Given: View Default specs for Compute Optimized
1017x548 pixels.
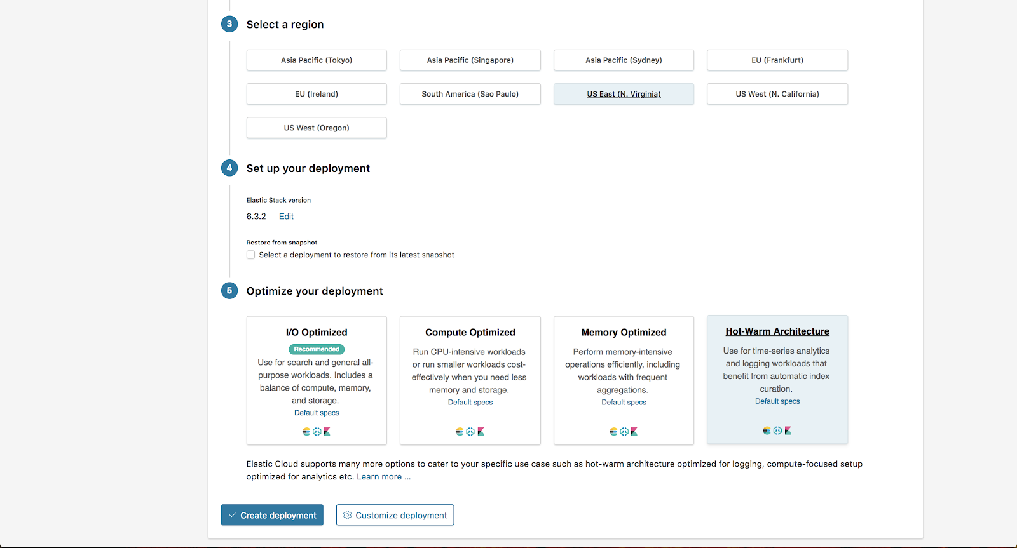Looking at the screenshot, I should [470, 402].
